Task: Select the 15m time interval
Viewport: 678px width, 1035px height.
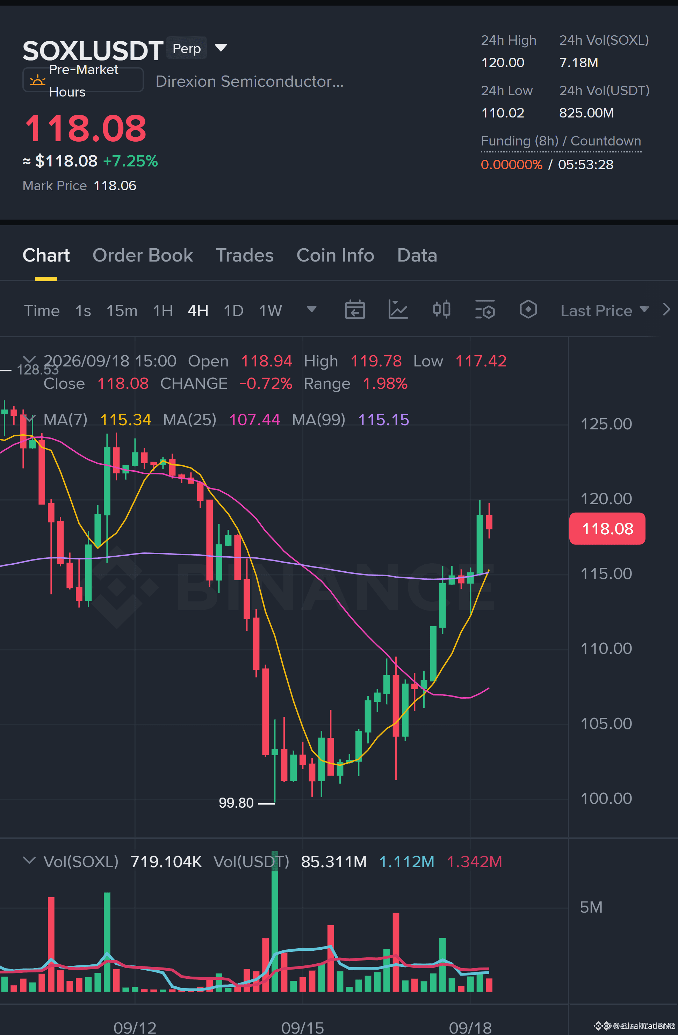Action: point(122,310)
